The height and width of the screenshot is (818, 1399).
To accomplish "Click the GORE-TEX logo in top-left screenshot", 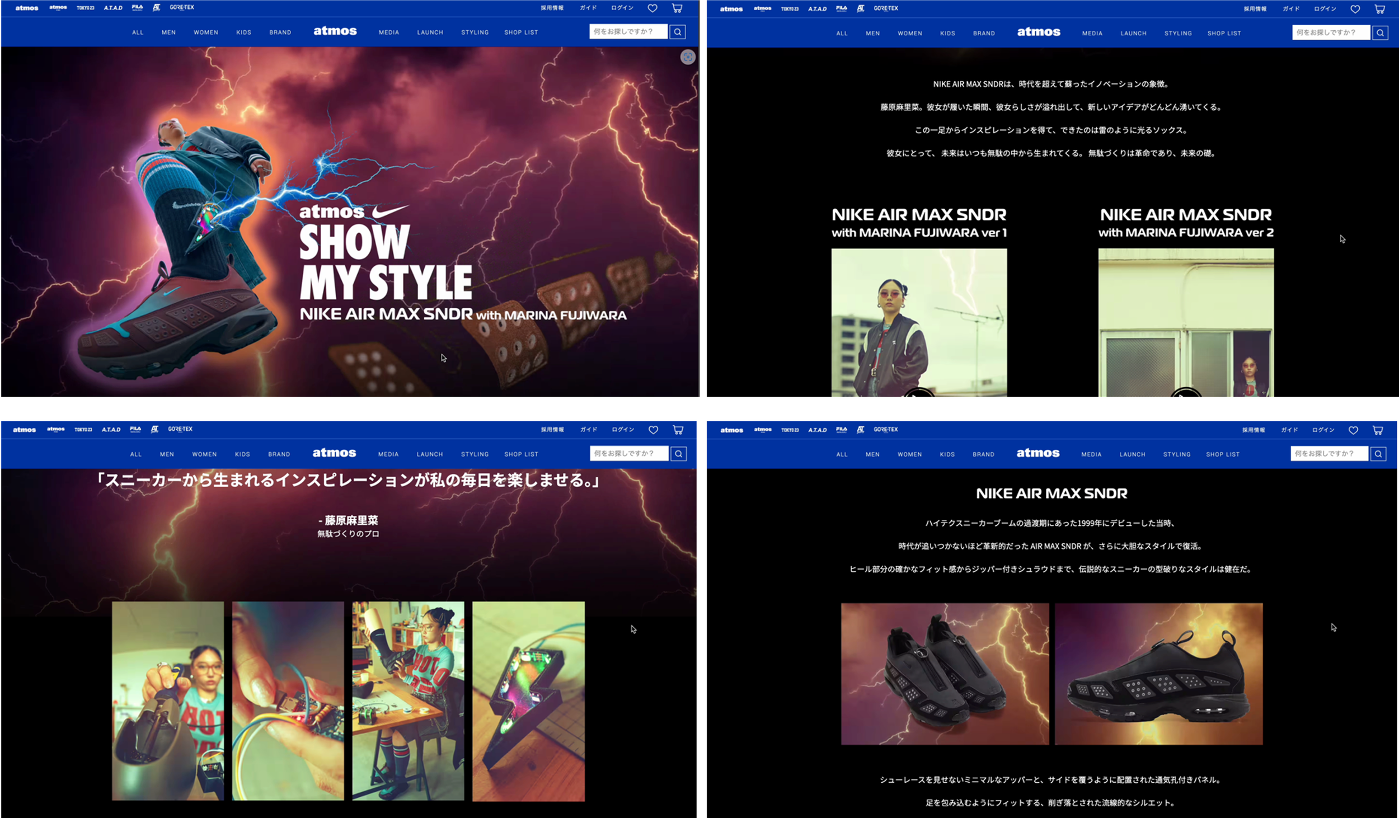I will click(182, 8).
